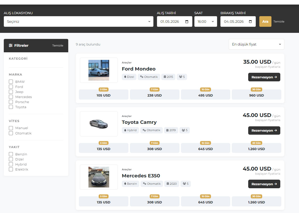Click the Toyota Camry title
Screen dimensions: 299x213
[x=139, y=122]
